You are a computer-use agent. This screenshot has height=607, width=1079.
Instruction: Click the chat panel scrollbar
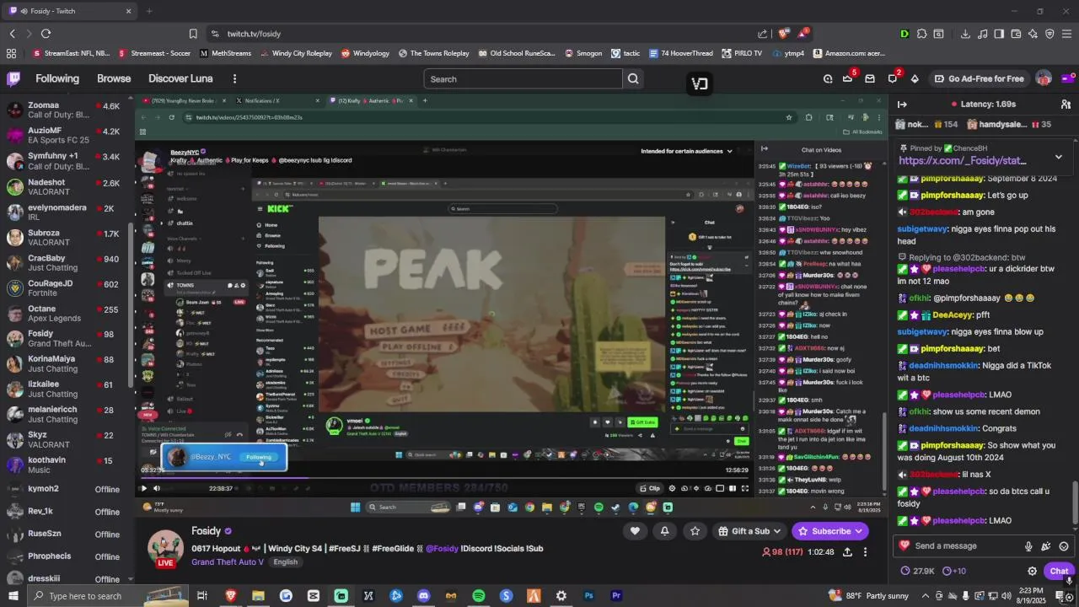(x=1075, y=502)
